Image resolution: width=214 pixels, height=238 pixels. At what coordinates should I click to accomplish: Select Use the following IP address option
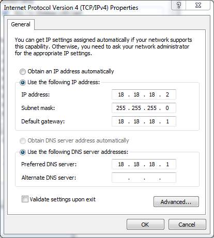click(x=23, y=83)
